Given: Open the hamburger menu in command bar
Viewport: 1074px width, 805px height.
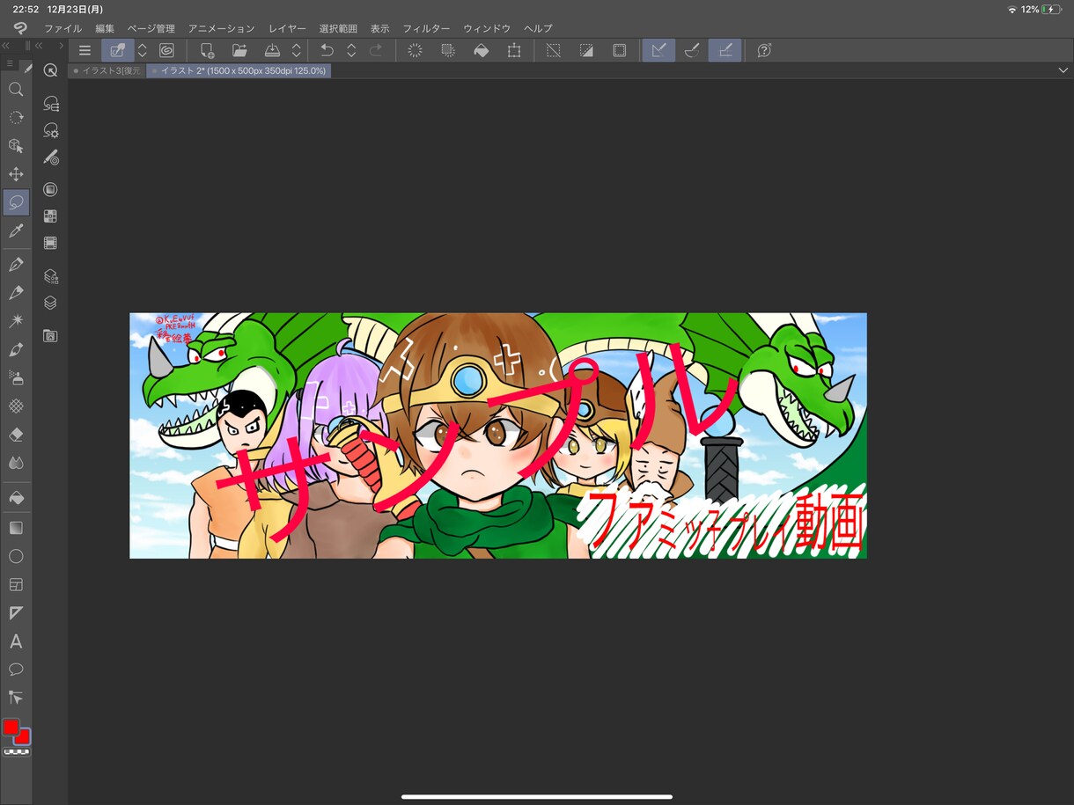Looking at the screenshot, I should pyautogui.click(x=85, y=50).
